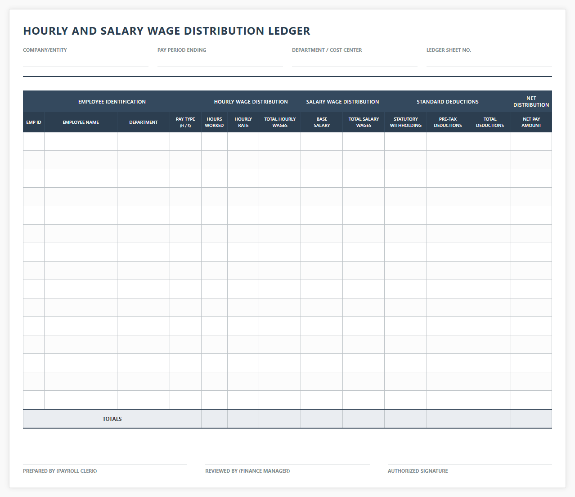Click the Pay Type (H / S) column header
Image resolution: width=575 pixels, height=497 pixels.
click(x=185, y=122)
